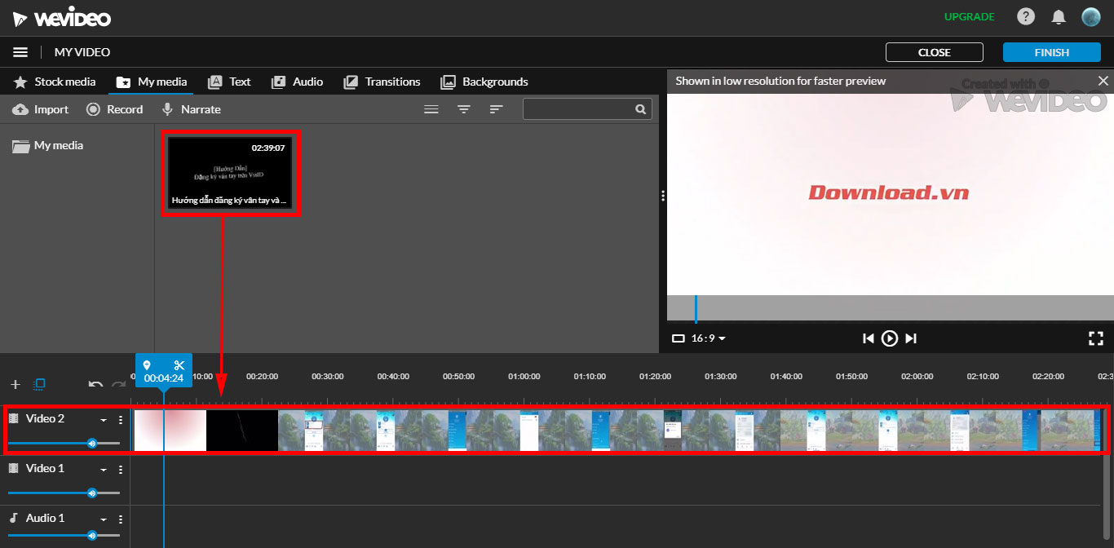The image size is (1114, 548).
Task: Click the search magnifier icon
Action: [x=640, y=109]
